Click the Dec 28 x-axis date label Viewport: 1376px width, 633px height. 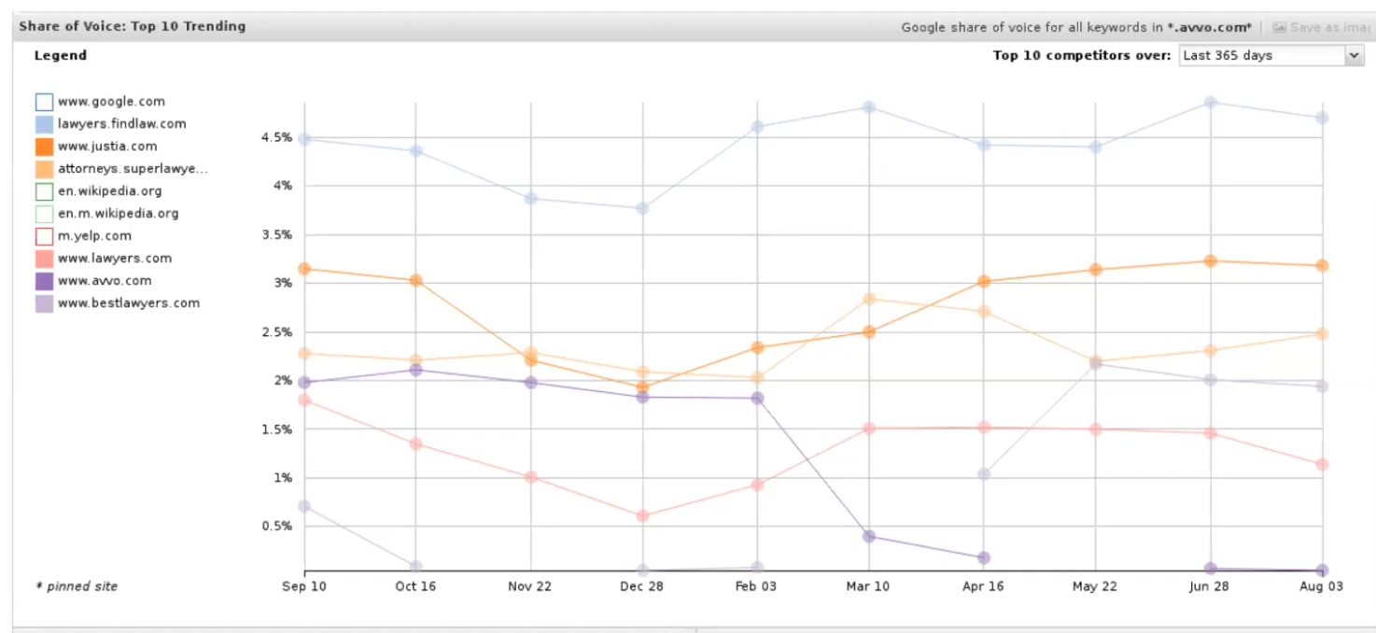tap(642, 586)
